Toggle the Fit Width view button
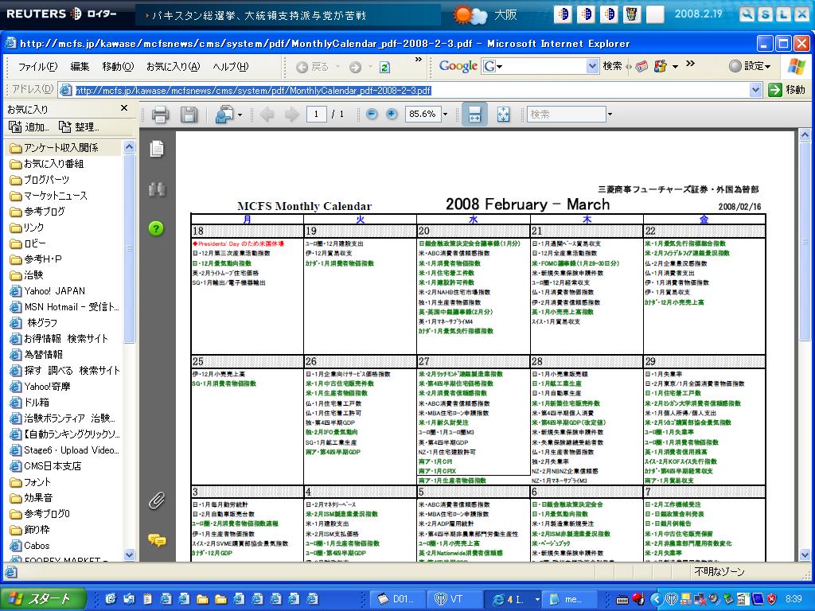815x611 pixels. pos(474,115)
